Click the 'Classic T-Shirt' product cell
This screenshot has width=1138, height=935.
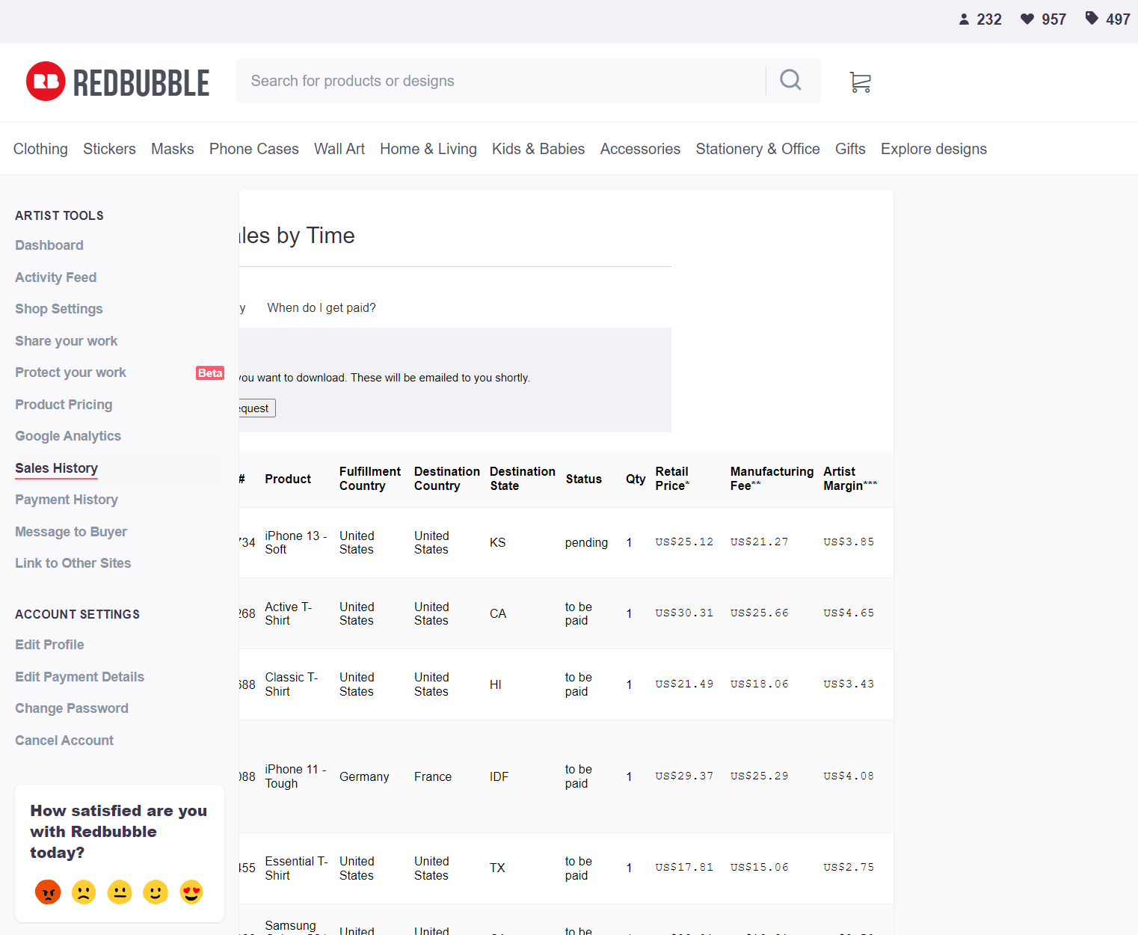(x=292, y=684)
